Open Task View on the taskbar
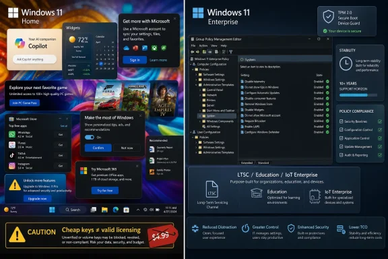 [x=93, y=210]
